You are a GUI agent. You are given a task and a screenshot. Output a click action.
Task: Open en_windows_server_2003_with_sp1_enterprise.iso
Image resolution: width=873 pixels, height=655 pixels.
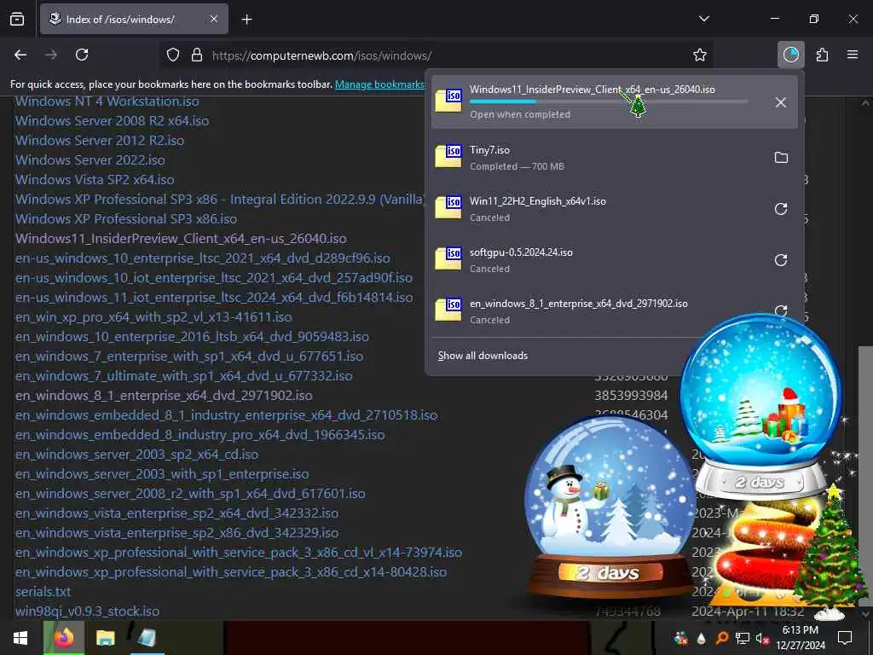pos(162,474)
